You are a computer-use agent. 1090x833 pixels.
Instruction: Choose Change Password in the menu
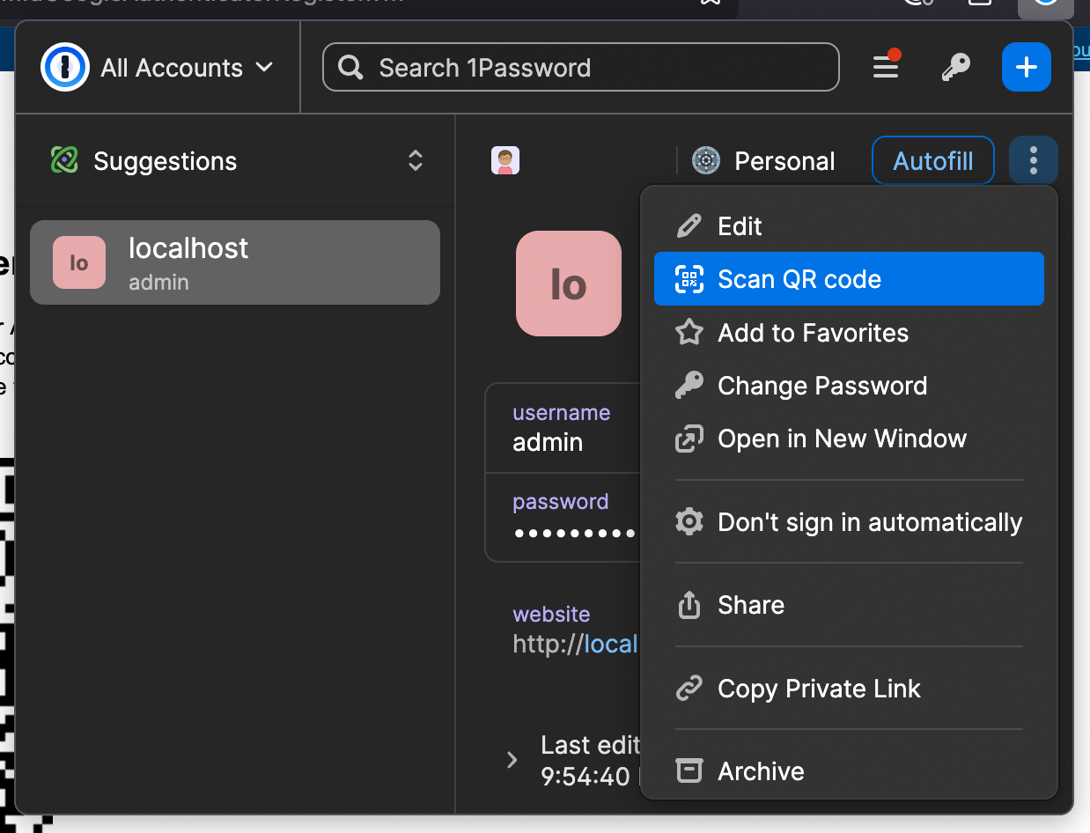821,386
